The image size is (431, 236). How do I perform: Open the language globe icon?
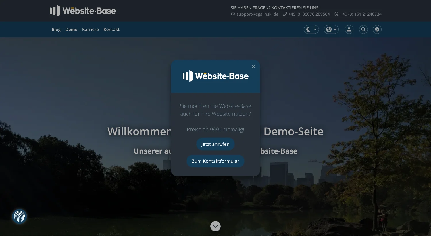[x=329, y=29]
